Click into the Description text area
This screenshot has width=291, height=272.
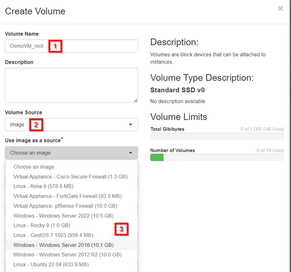[71, 85]
